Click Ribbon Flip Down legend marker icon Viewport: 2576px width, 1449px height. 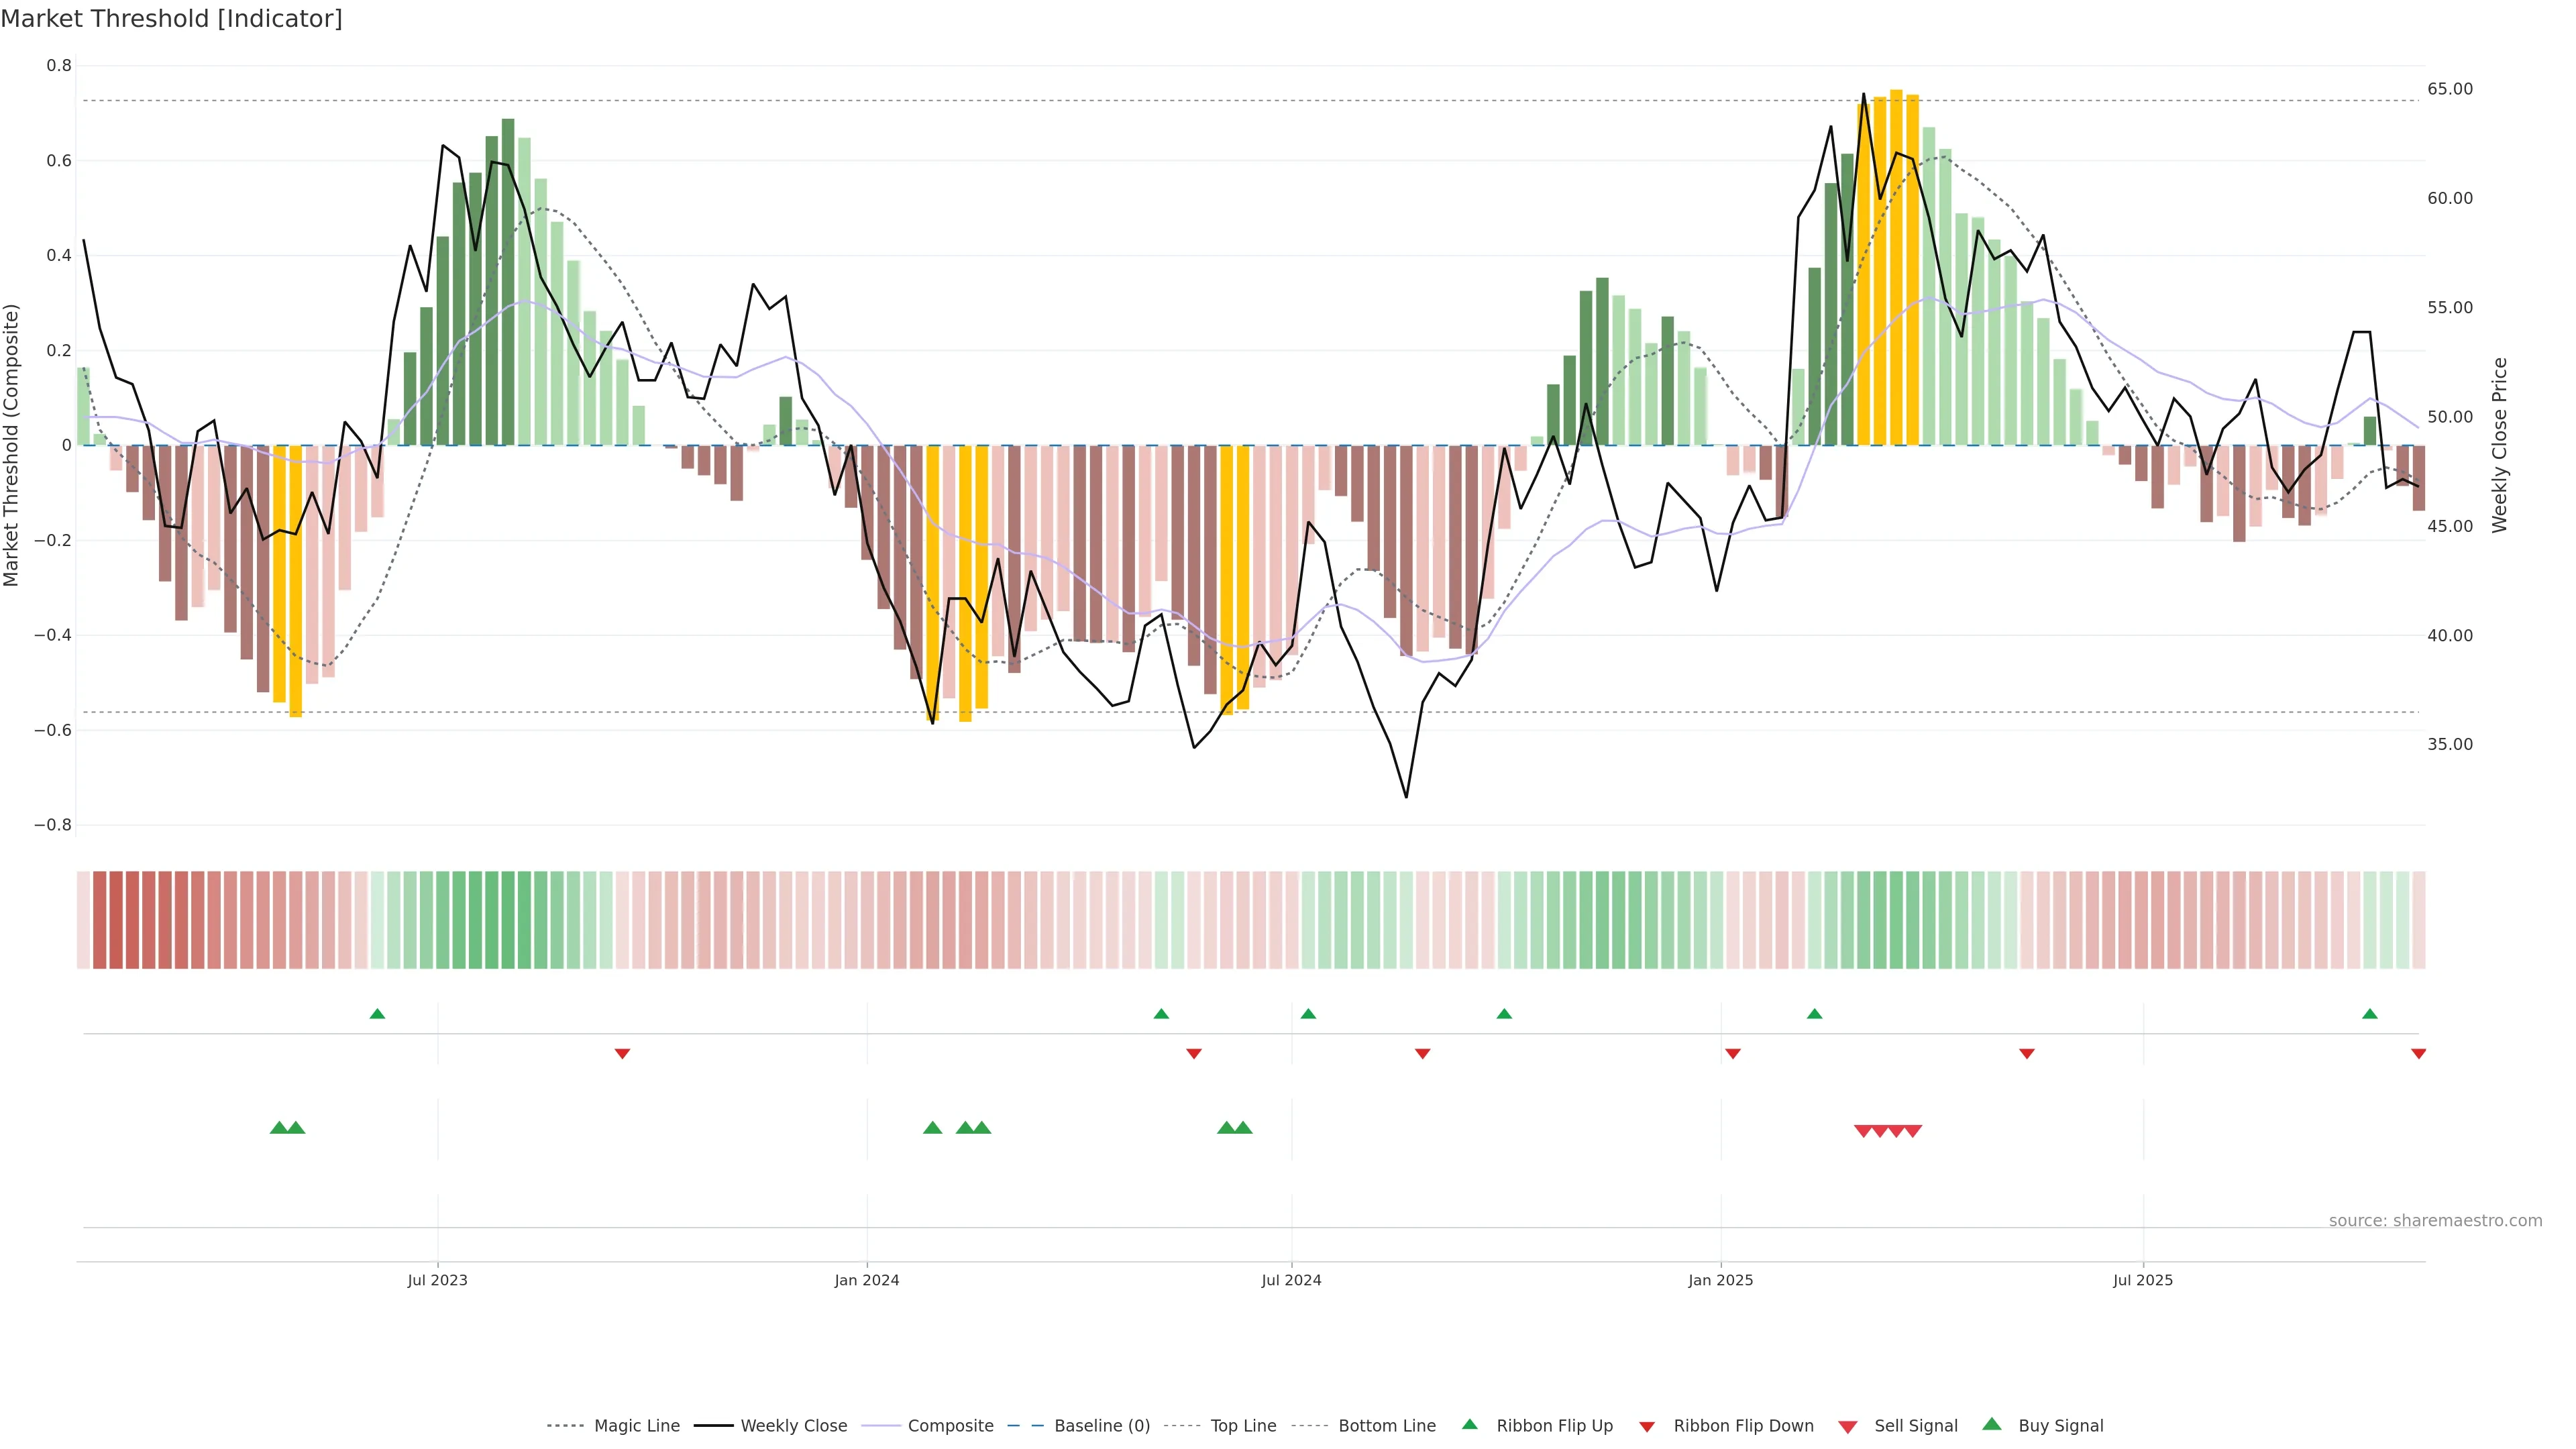(1647, 1427)
